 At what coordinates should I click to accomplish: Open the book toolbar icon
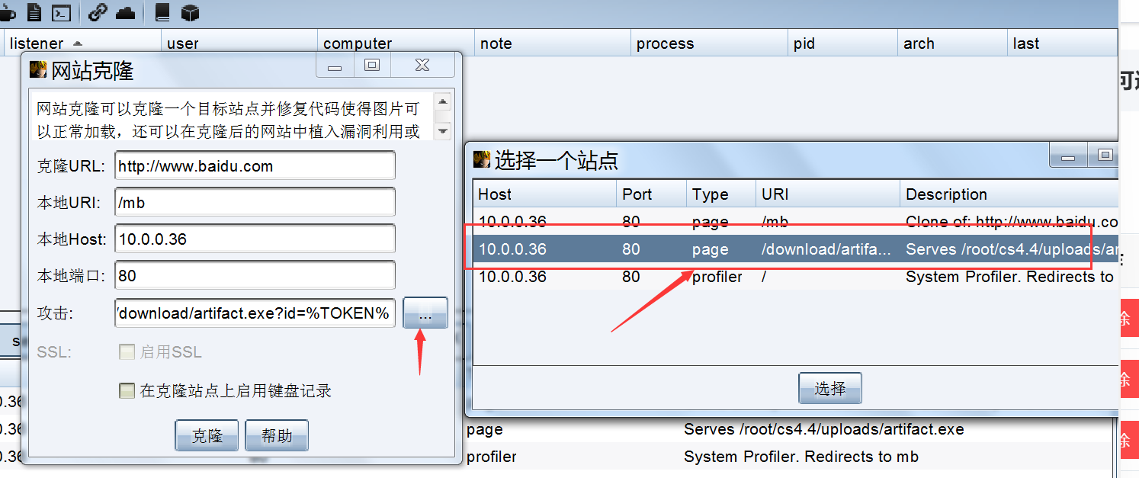click(x=162, y=12)
